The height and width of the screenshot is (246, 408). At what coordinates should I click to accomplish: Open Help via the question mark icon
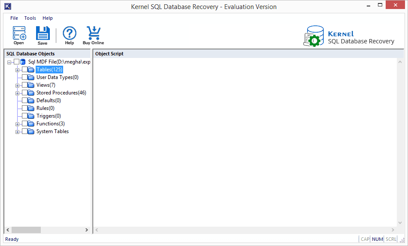(x=70, y=33)
